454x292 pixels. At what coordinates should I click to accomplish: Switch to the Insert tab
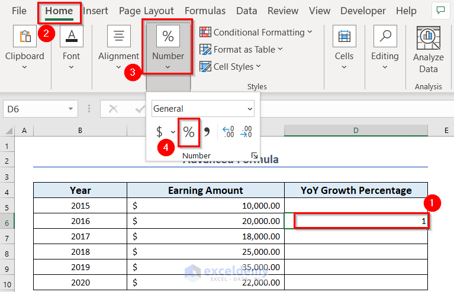[95, 11]
